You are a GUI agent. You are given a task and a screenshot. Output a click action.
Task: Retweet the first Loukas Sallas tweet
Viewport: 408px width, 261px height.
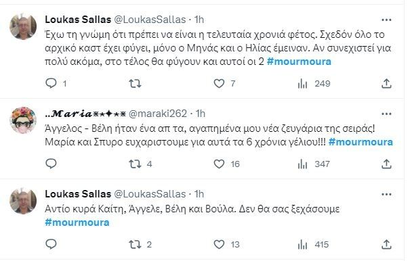coord(135,83)
